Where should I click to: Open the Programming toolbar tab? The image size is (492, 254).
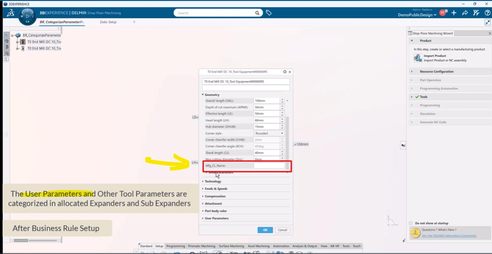(x=175, y=246)
